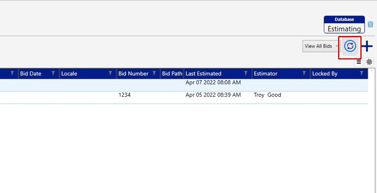
Task: Select the row estimated Apr 07 2022
Action: pyautogui.click(x=213, y=83)
